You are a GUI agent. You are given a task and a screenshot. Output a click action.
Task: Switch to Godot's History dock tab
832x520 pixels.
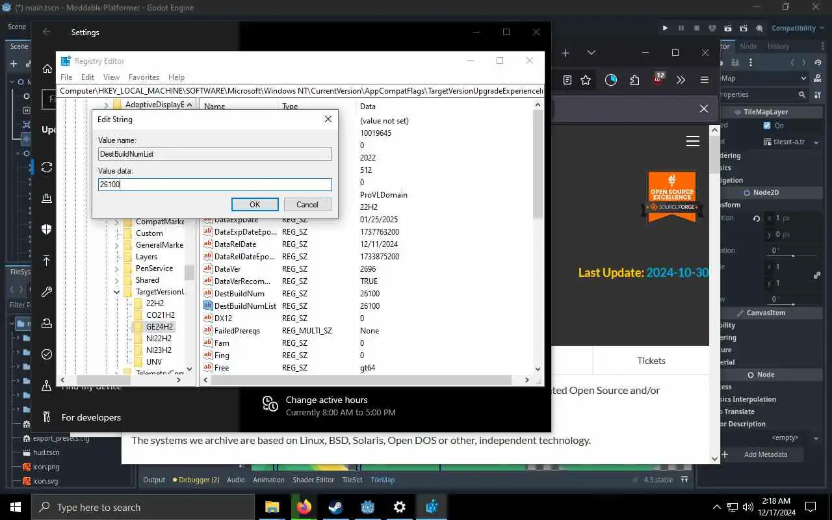tap(778, 46)
